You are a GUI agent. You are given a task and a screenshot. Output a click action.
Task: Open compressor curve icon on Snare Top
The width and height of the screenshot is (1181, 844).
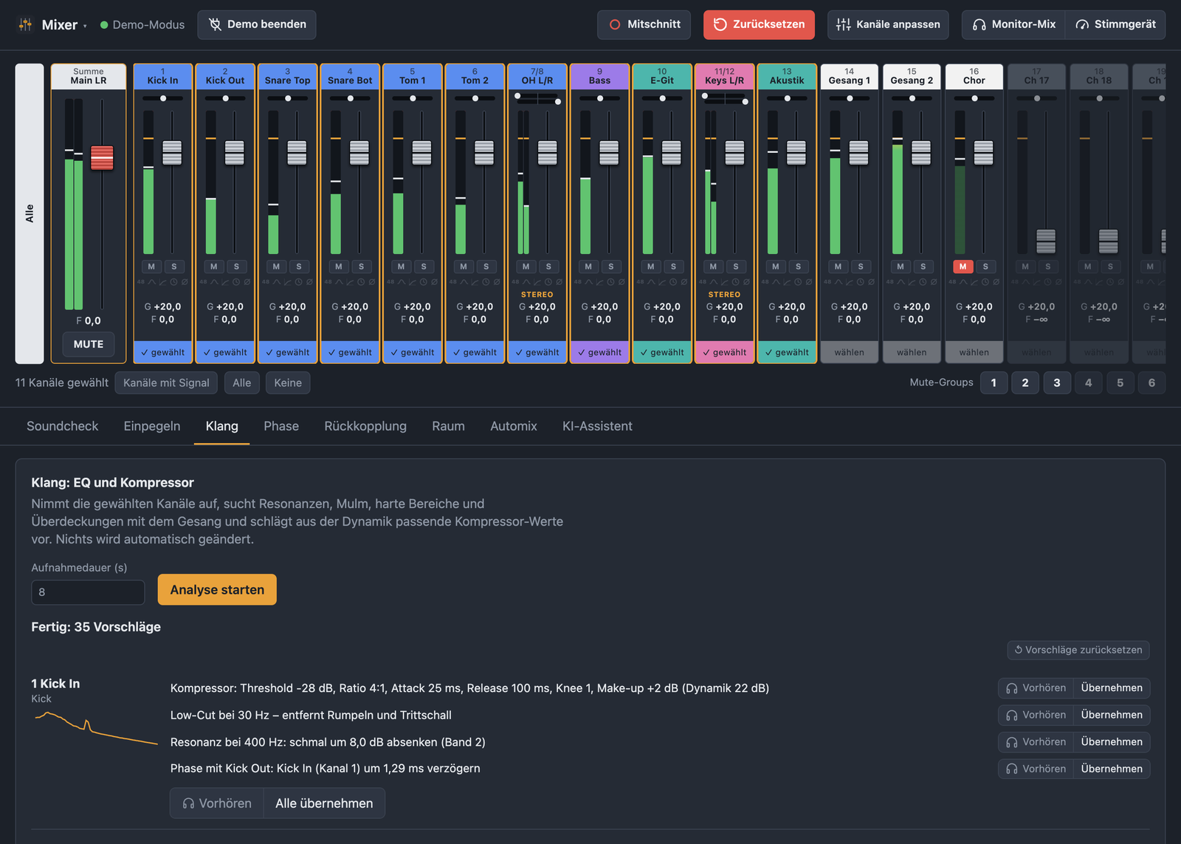288,282
